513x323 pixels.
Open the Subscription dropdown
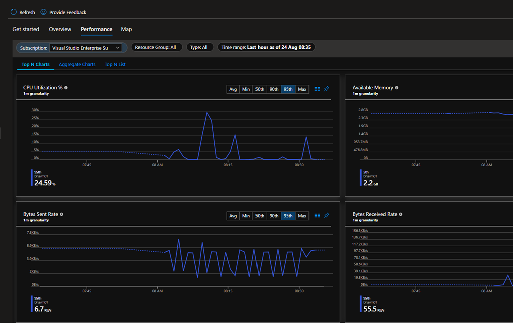pyautogui.click(x=86, y=48)
